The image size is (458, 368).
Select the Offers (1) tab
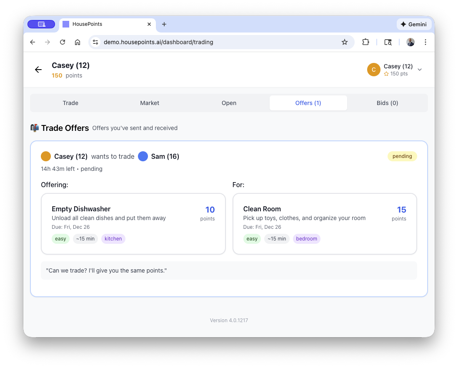pyautogui.click(x=308, y=103)
